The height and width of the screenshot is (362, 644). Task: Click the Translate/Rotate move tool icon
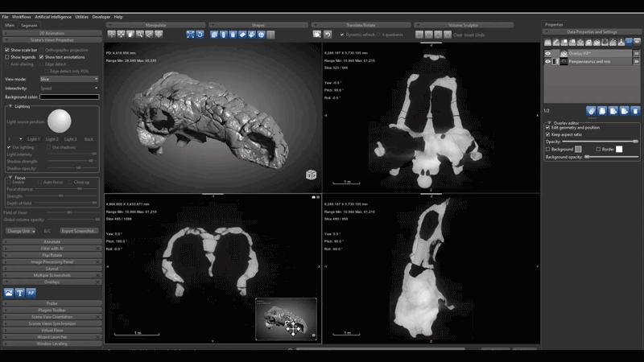(317, 35)
